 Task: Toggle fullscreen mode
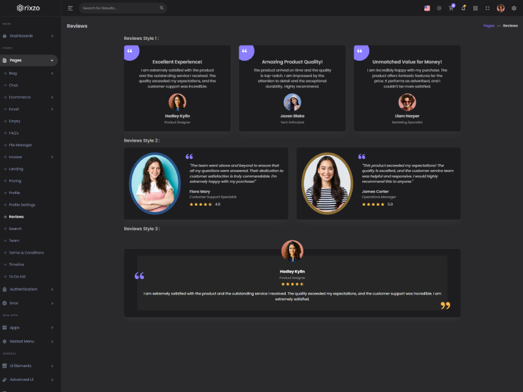pyautogui.click(x=488, y=8)
